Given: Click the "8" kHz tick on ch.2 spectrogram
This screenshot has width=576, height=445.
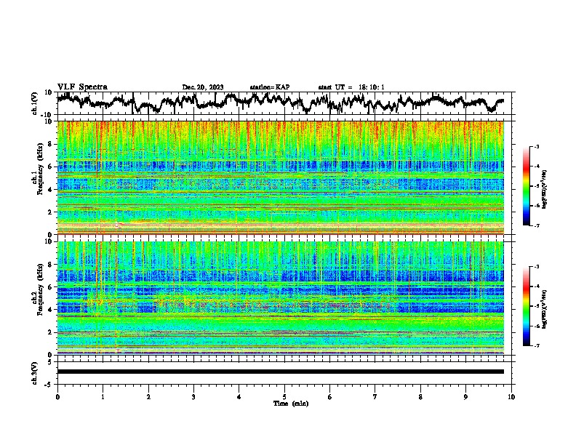Looking at the screenshot, I should coord(50,265).
